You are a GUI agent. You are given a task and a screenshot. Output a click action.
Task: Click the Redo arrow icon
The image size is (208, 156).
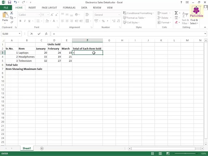(23, 2)
